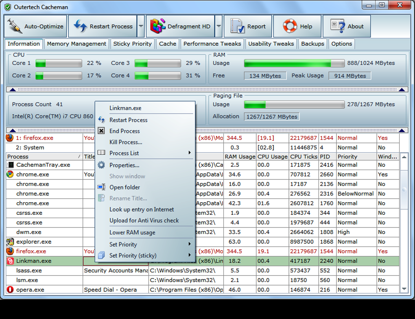Click the CachemanTray.exe process icon

(10, 165)
